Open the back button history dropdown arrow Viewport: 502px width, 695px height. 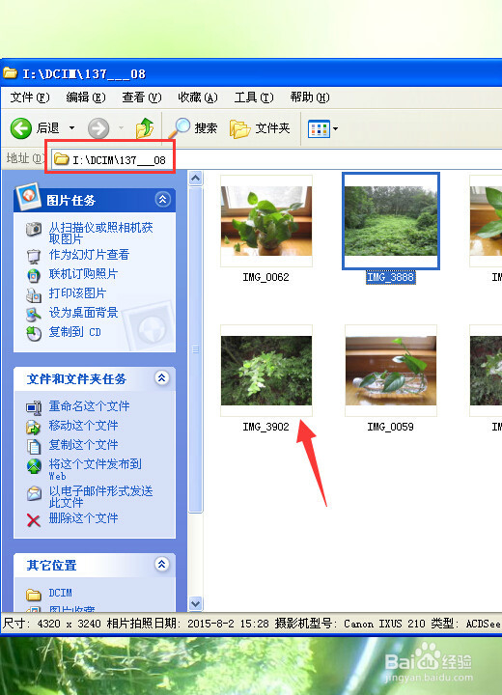pyautogui.click(x=71, y=128)
